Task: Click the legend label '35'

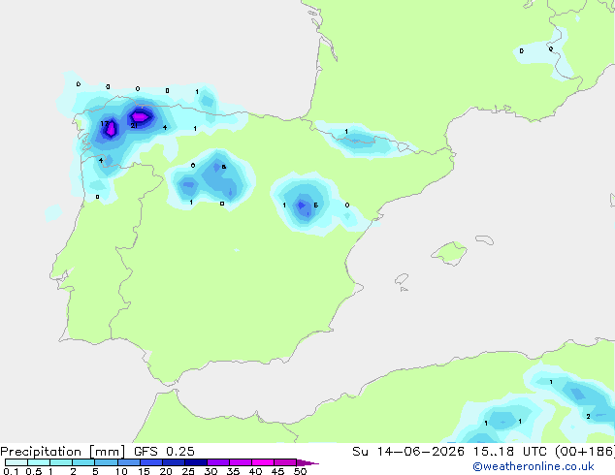Action: 233,471
